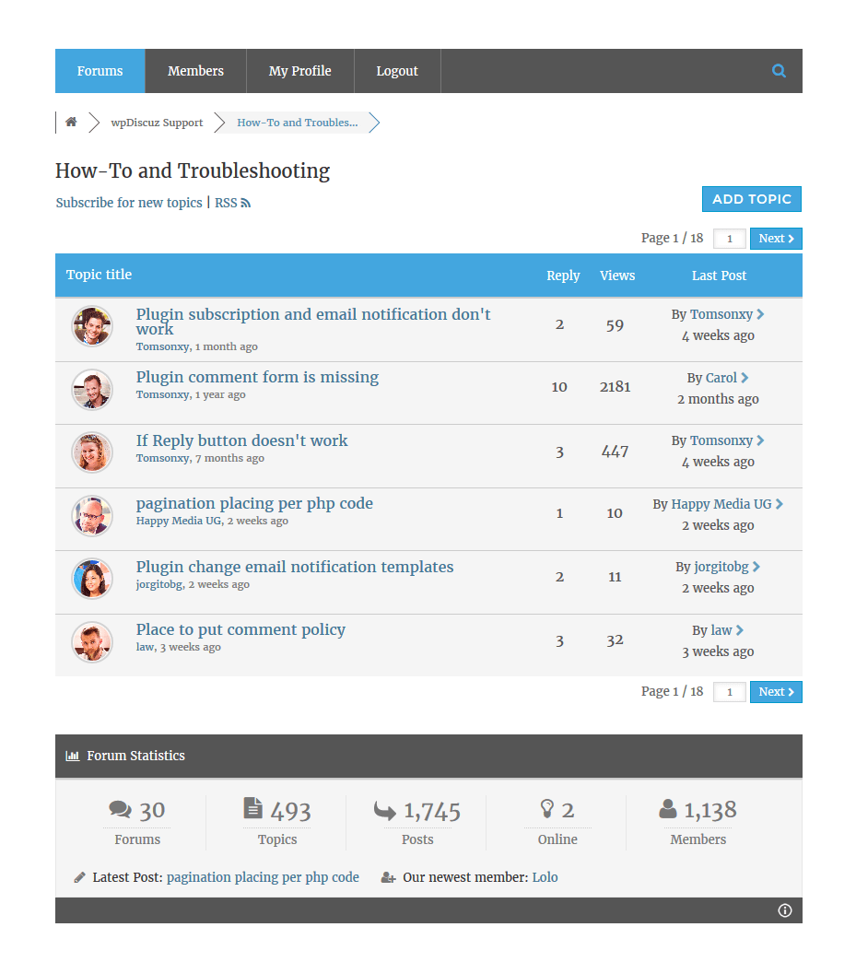This screenshot has width=856, height=974.
Task: Go to My Profile
Action: click(299, 71)
